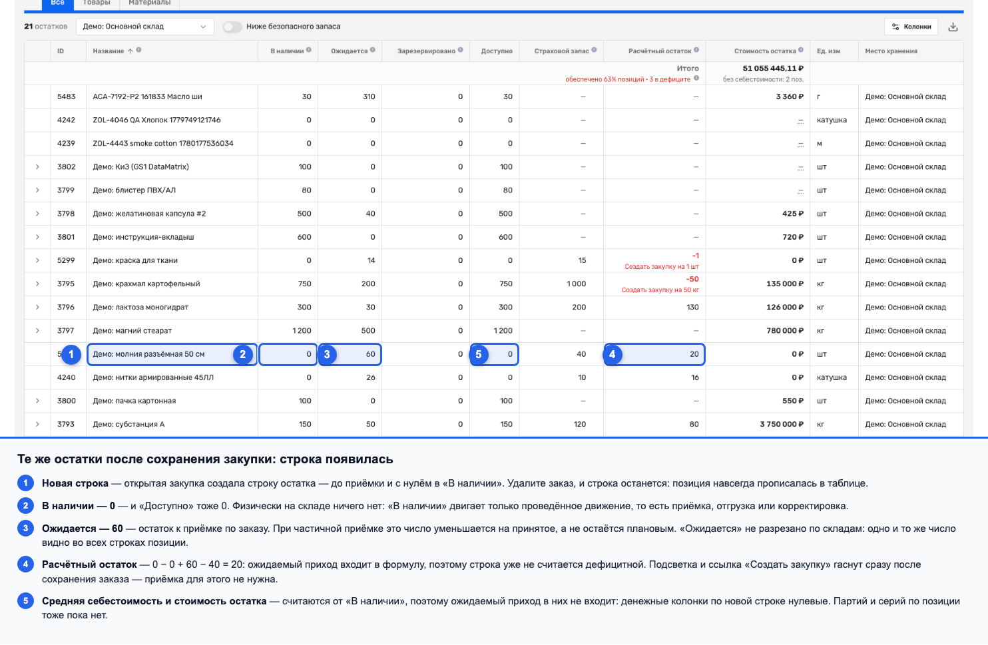The image size is (988, 645).
Task: Click info icon next to В наличии
Action: pyautogui.click(x=309, y=50)
